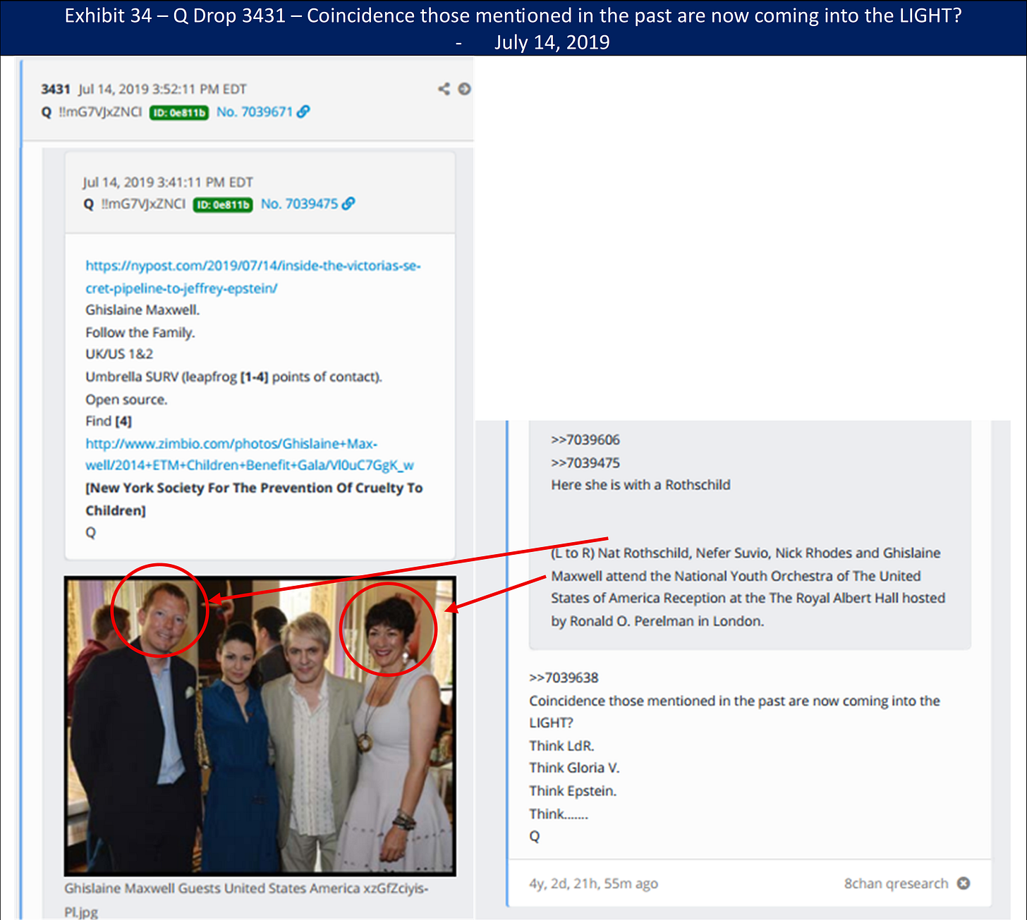Image resolution: width=1027 pixels, height=920 pixels.
Task: Click the text 'UK/US 1&2'
Action: click(x=119, y=354)
